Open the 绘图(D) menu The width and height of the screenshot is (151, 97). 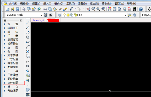point(82,4)
